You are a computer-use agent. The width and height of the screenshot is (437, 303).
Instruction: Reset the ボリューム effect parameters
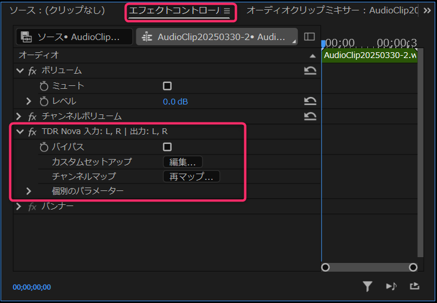pyautogui.click(x=310, y=71)
